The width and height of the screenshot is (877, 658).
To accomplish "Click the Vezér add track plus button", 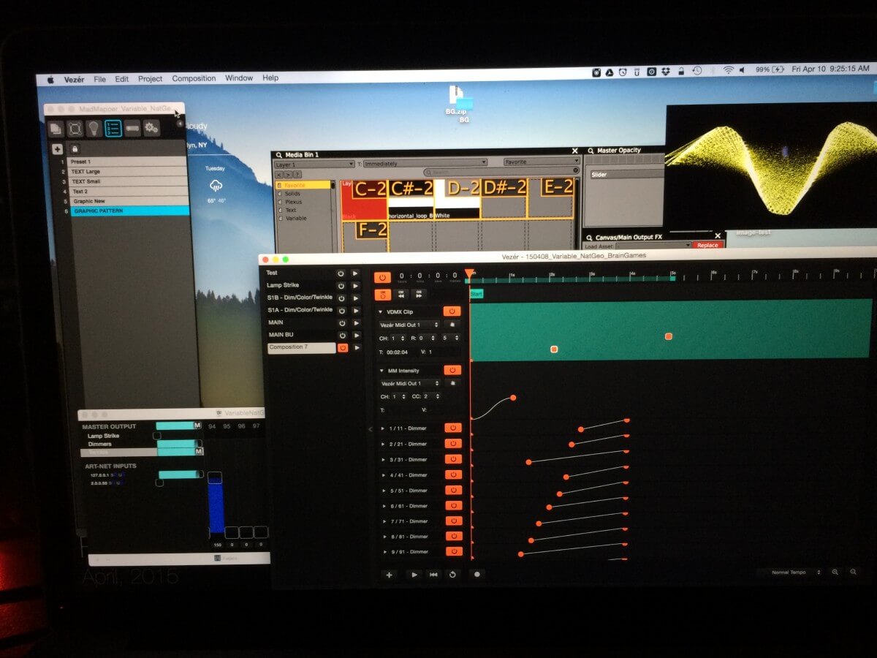I will (389, 575).
